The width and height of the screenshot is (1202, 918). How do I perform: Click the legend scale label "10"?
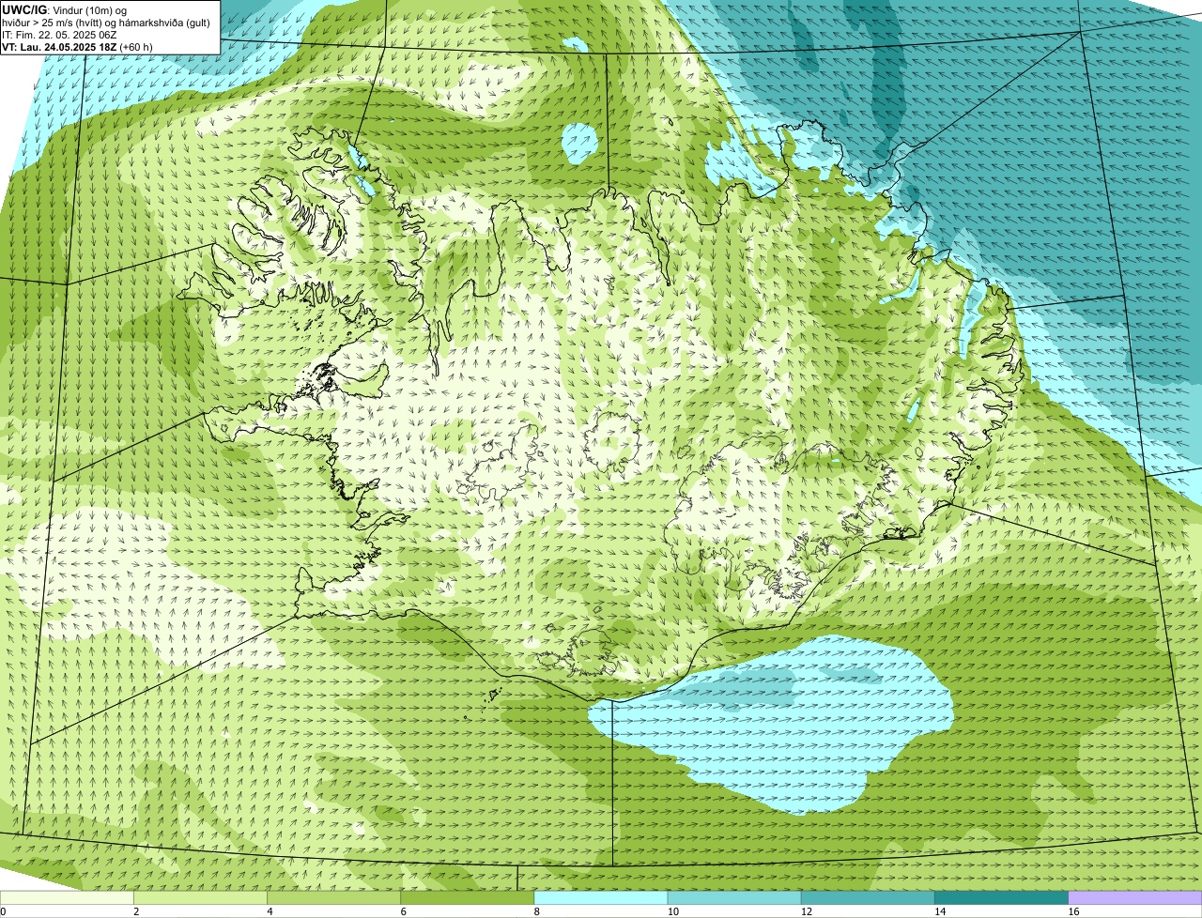coord(672,911)
